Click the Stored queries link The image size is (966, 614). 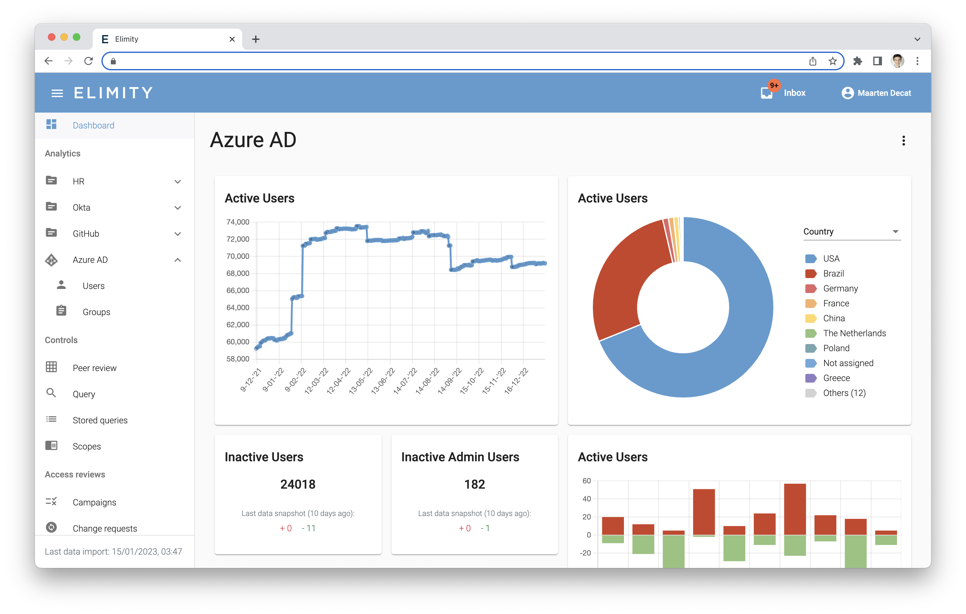[100, 420]
